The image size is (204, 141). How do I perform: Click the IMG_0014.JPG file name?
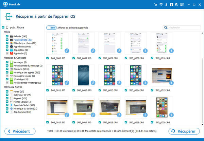pyautogui.click(x=136, y=90)
